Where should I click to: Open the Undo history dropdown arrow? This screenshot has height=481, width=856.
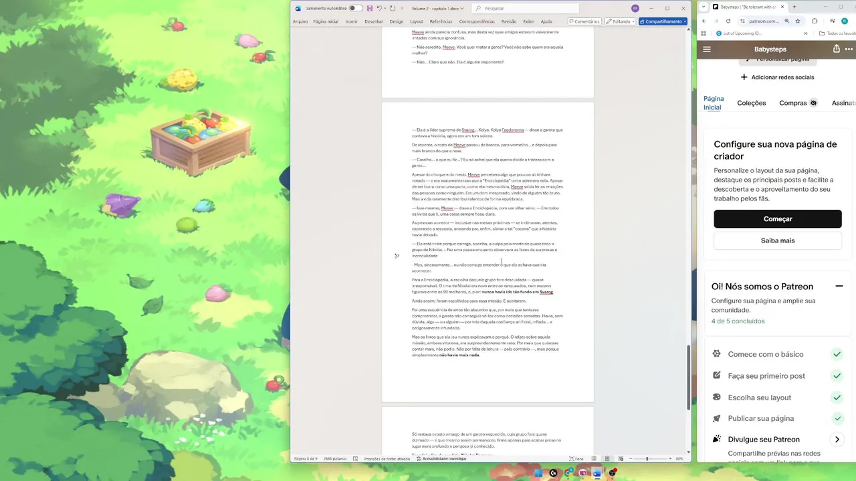tap(384, 8)
